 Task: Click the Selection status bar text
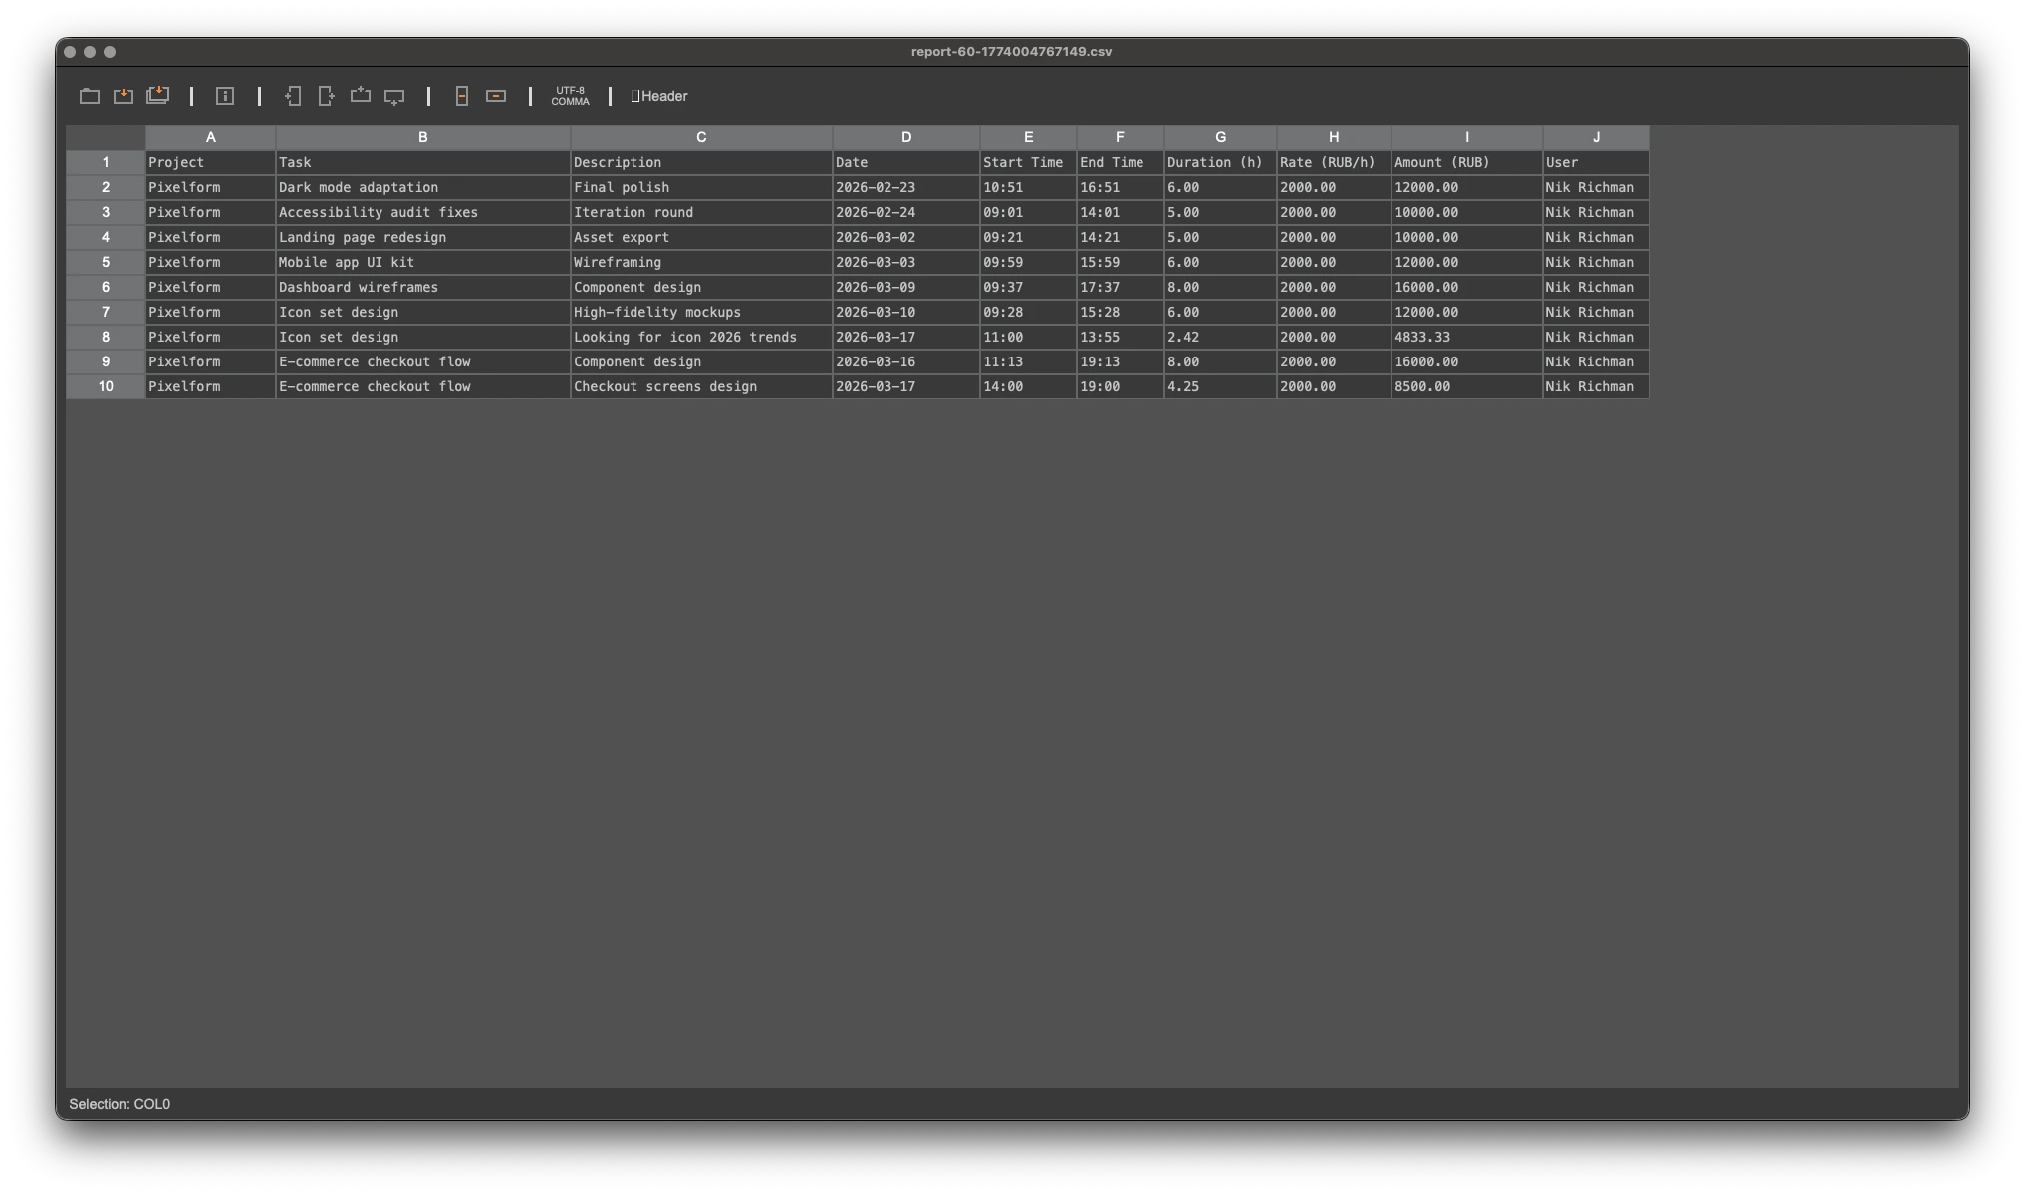point(119,1103)
